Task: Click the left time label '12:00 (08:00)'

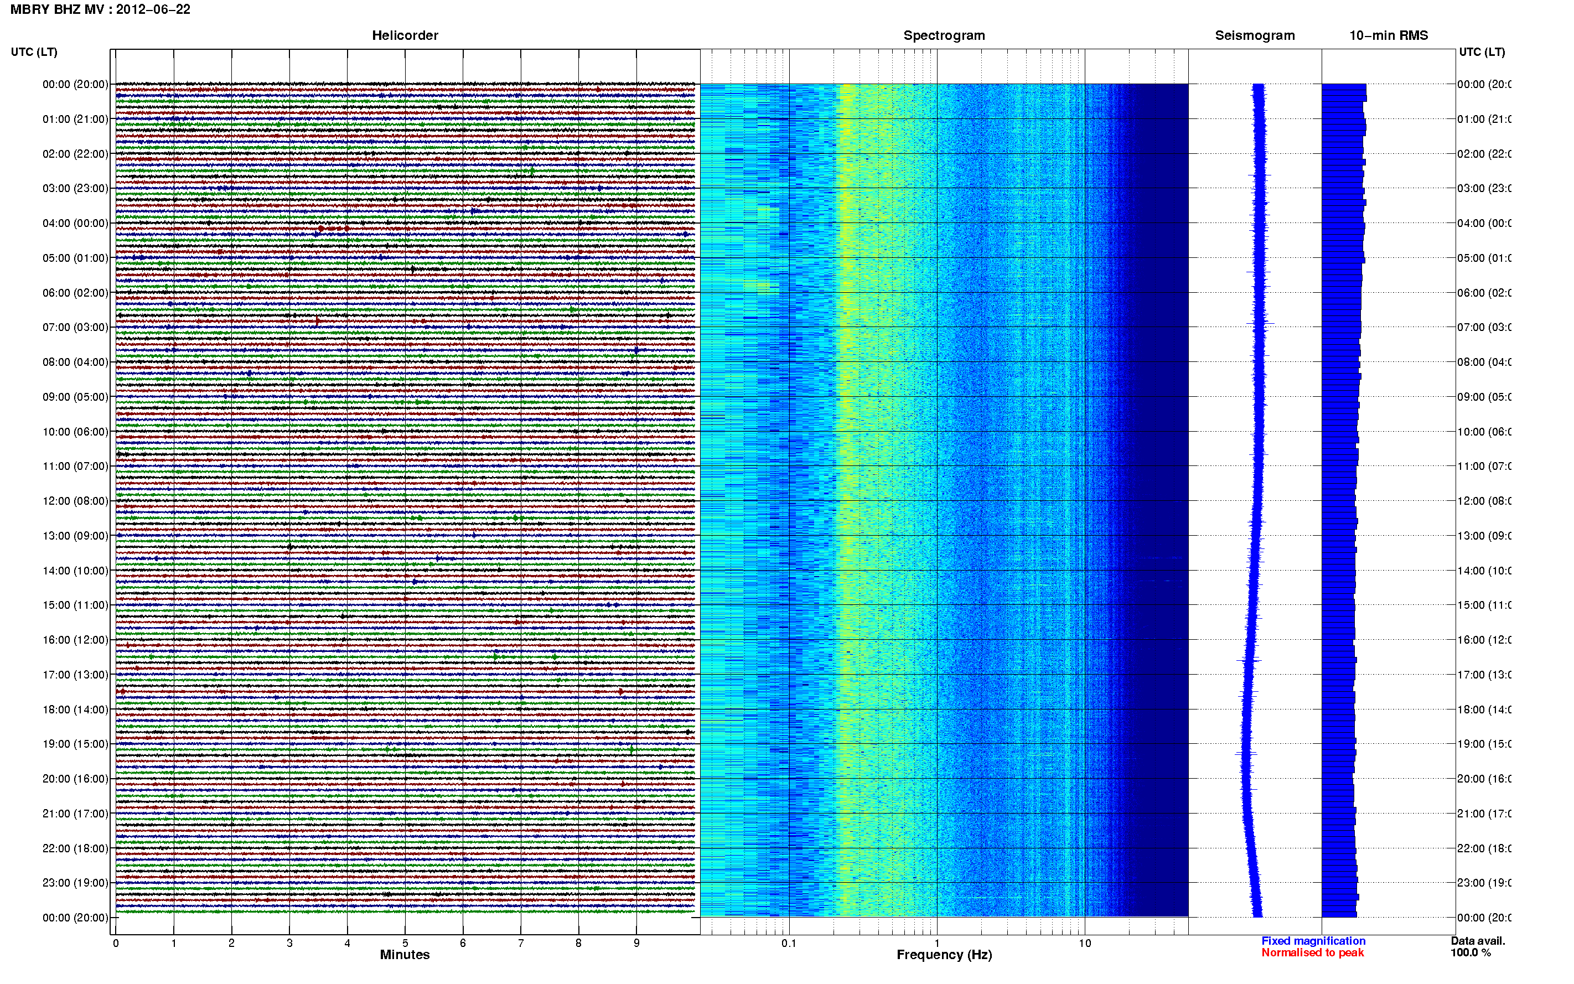Action: pyautogui.click(x=75, y=500)
